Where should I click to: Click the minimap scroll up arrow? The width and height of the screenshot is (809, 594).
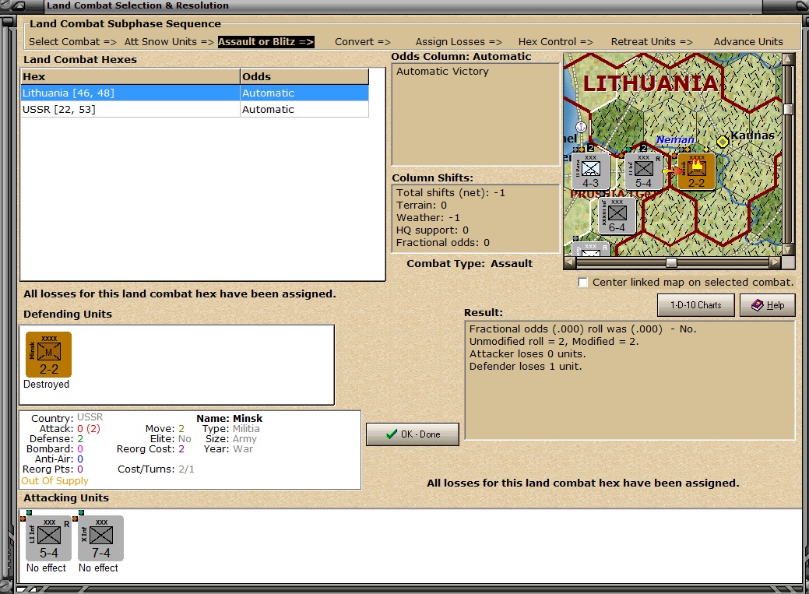[x=788, y=59]
